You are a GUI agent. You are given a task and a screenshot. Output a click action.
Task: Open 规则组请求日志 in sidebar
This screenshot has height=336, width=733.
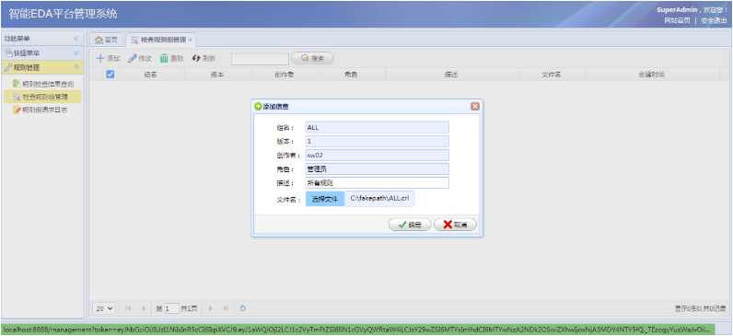tap(41, 110)
